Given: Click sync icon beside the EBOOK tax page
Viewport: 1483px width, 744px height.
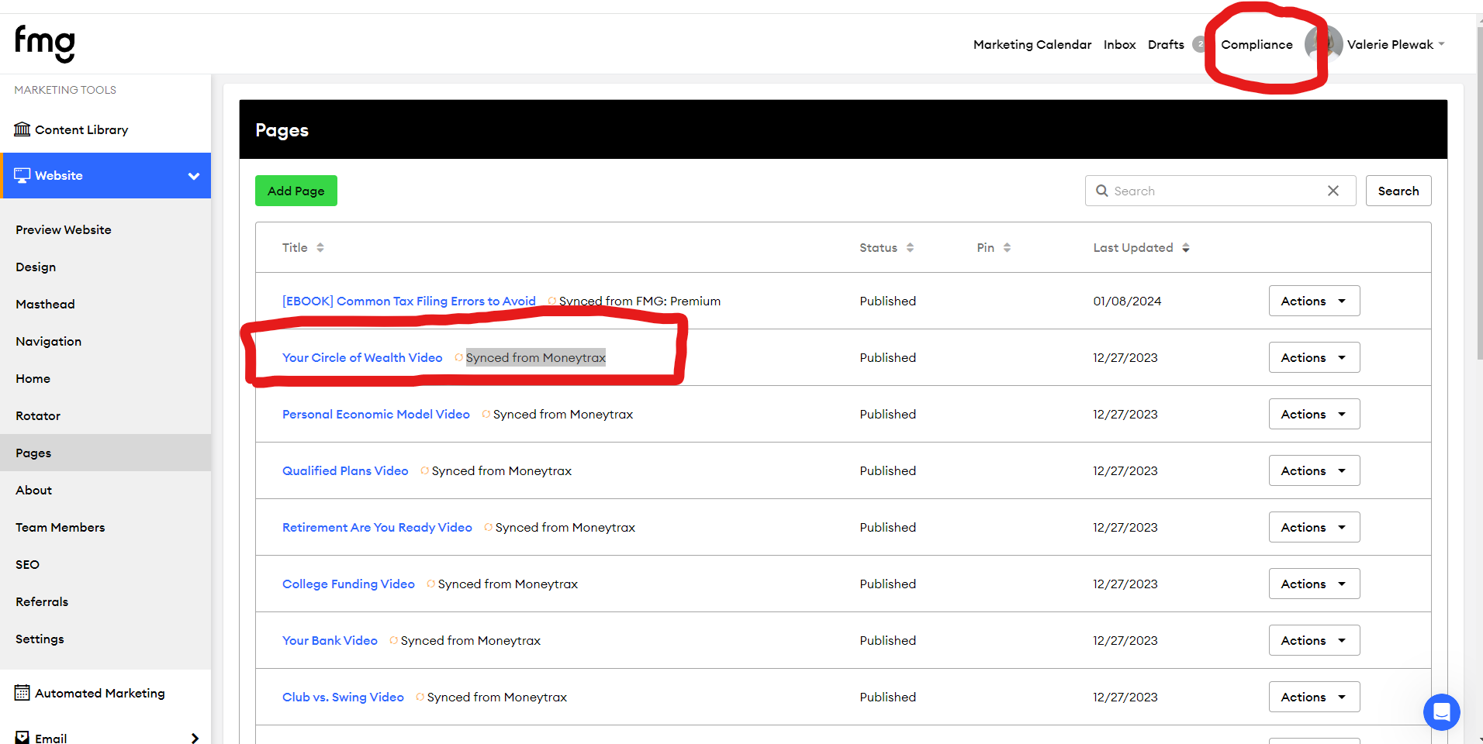Looking at the screenshot, I should pyautogui.click(x=551, y=301).
